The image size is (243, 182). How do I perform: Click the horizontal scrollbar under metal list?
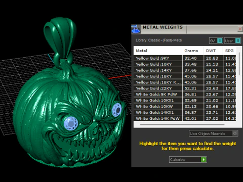pos(182,125)
